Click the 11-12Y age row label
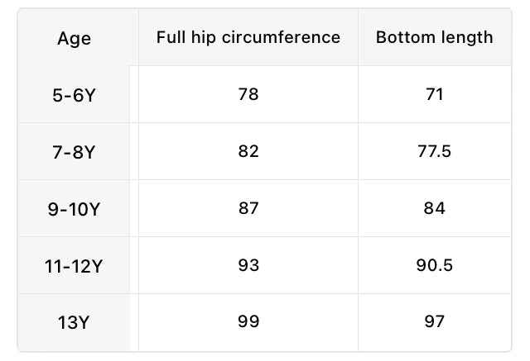Image resolution: width=530 pixels, height=361 pixels. [74, 266]
